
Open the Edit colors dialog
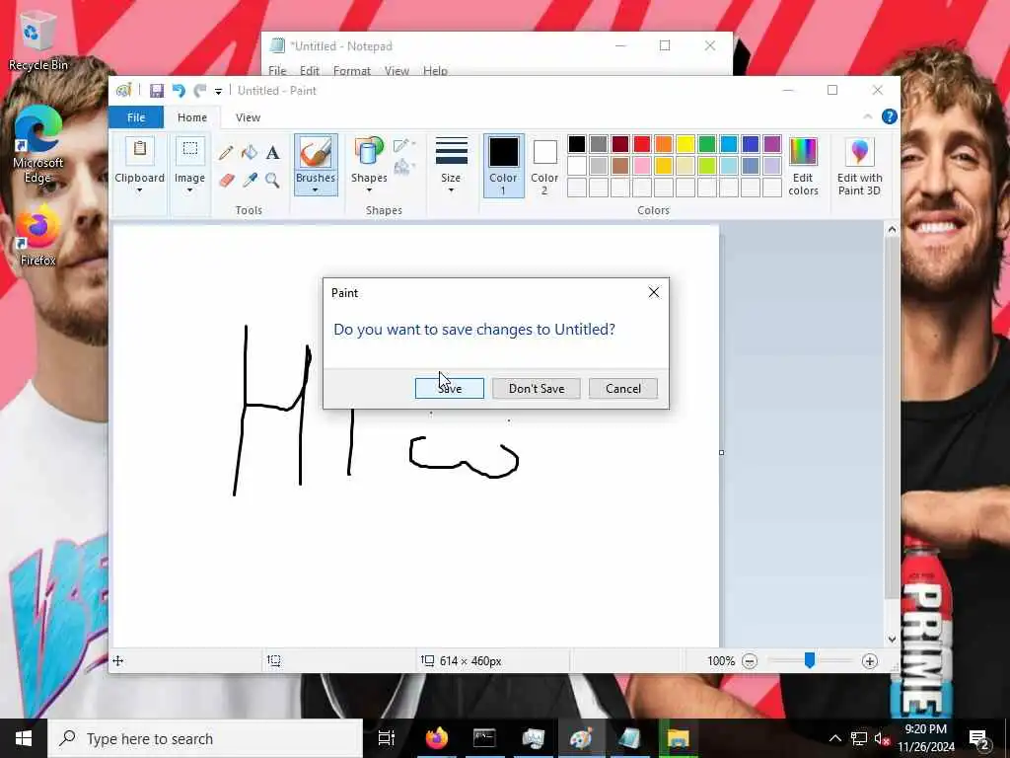pos(803,166)
